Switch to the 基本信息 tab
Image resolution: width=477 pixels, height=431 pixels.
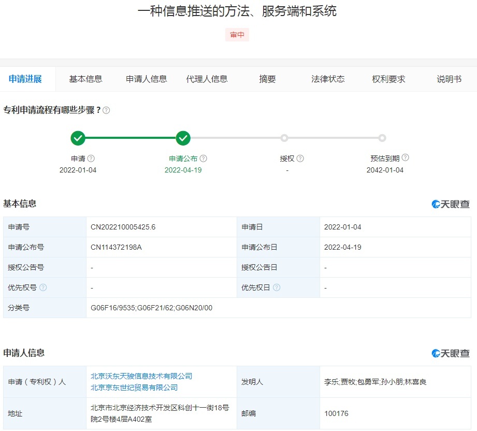pos(85,79)
